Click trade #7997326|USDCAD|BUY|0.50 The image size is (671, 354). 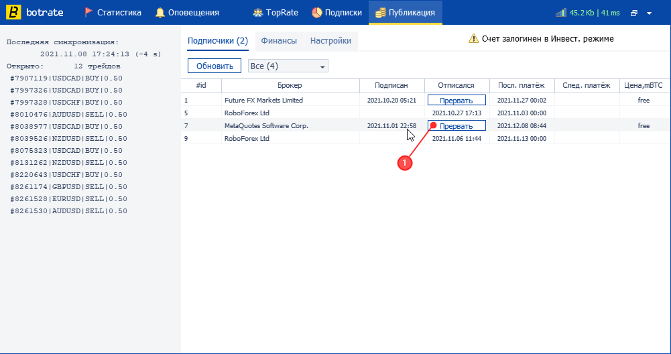click(66, 91)
